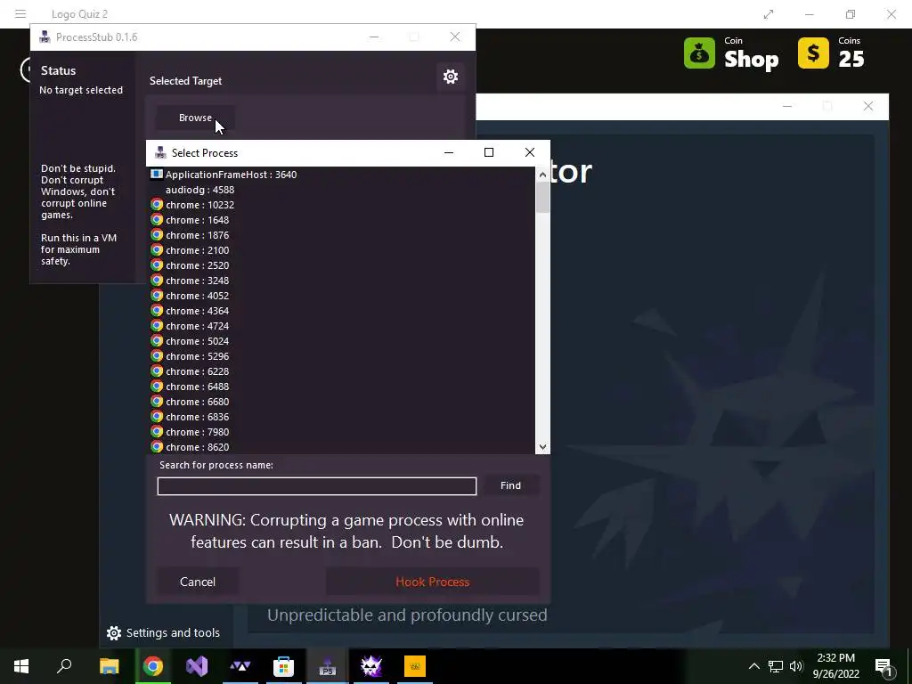This screenshot has width=912, height=684.
Task: Open the purple spiky monster taskbar app
Action: pyautogui.click(x=371, y=666)
